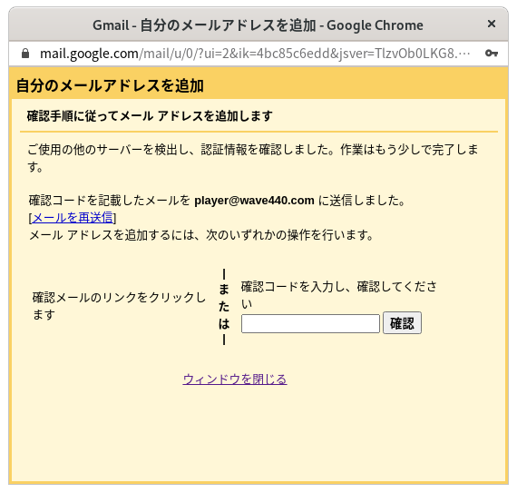
Task: Click the Chrome window title bar text
Action: pos(258,25)
